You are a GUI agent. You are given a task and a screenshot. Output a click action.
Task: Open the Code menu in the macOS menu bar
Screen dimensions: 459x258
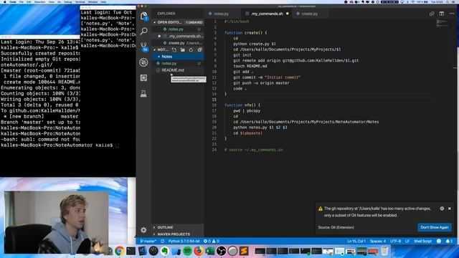tap(13, 1)
